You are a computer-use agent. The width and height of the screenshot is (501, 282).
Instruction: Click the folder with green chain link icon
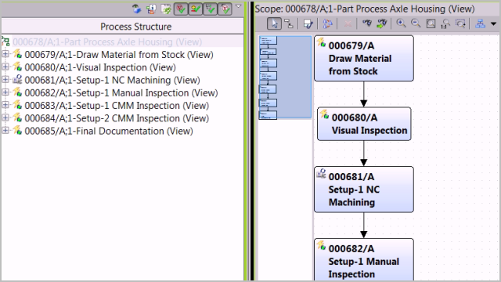coord(166,9)
